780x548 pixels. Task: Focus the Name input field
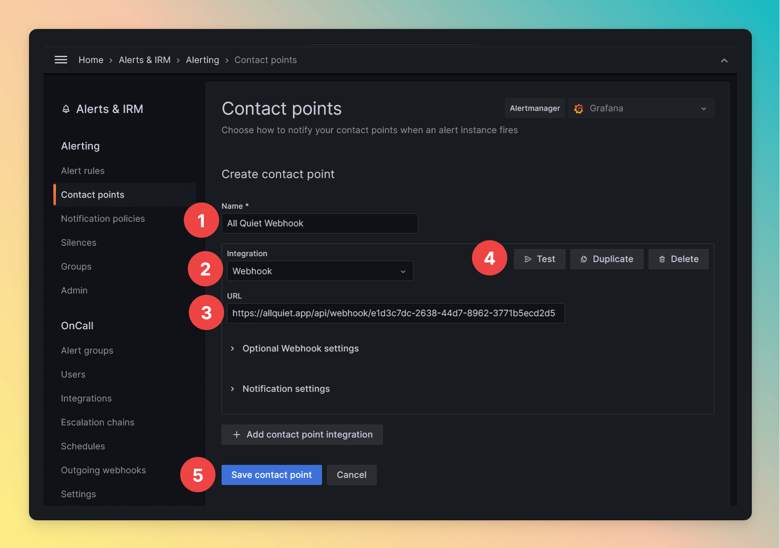pos(320,223)
